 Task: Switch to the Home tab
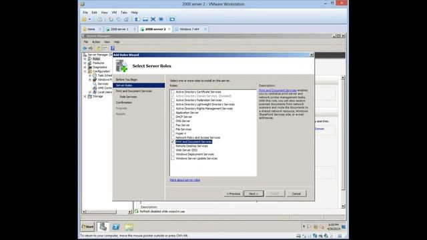pyautogui.click(x=91, y=29)
